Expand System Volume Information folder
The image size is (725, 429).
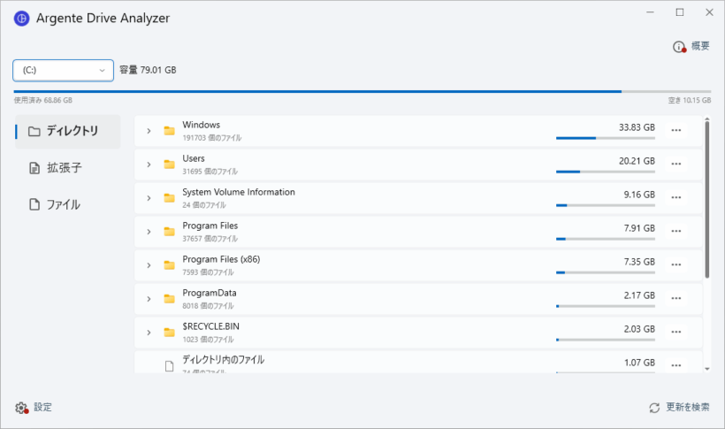[x=149, y=198]
